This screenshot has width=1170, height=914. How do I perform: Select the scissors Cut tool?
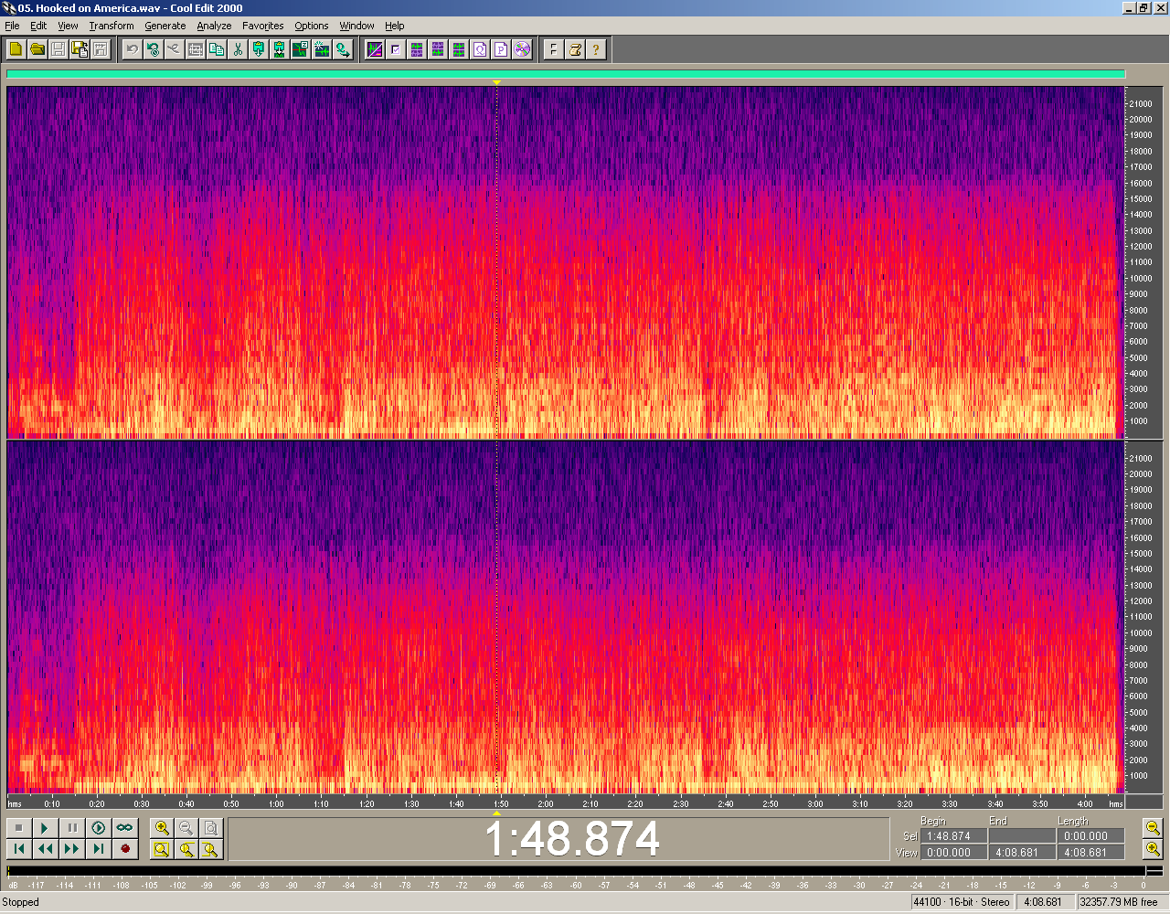click(x=238, y=49)
